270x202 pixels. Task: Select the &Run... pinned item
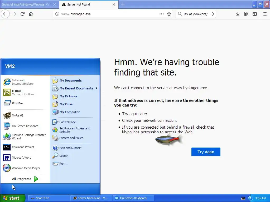pos(25,103)
